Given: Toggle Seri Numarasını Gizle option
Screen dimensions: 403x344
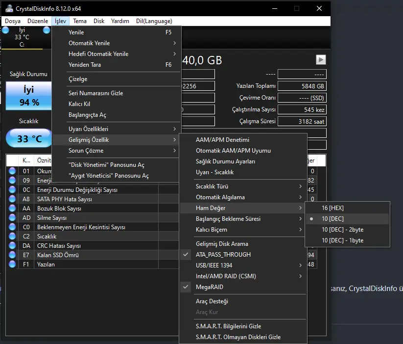Looking at the screenshot, I should coord(117,93).
